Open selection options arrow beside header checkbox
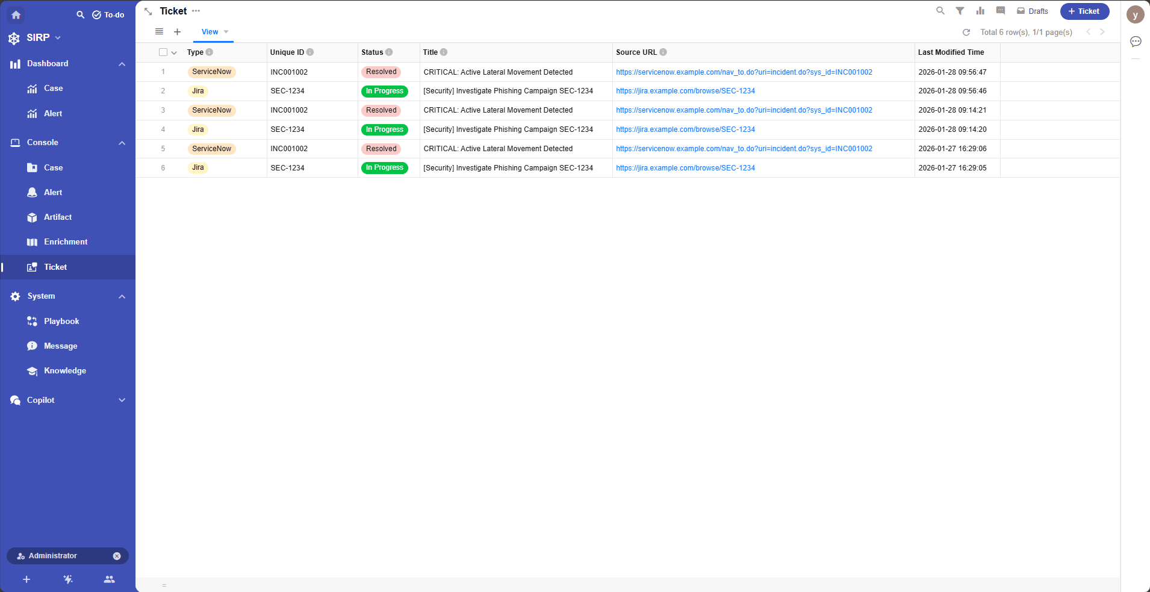This screenshot has width=1150, height=592. pyautogui.click(x=174, y=53)
